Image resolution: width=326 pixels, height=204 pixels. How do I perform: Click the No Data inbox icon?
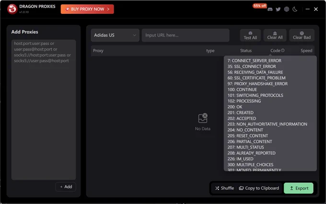click(x=203, y=118)
